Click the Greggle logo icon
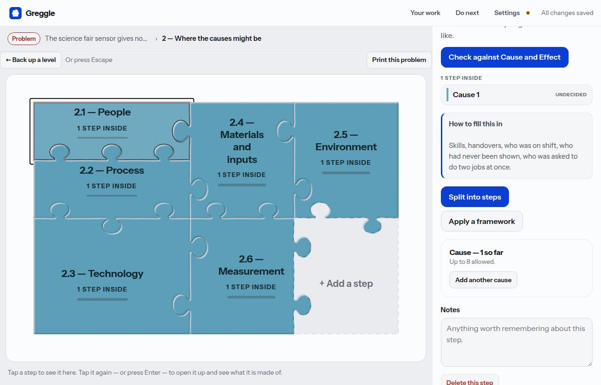601x385 pixels. (15, 13)
